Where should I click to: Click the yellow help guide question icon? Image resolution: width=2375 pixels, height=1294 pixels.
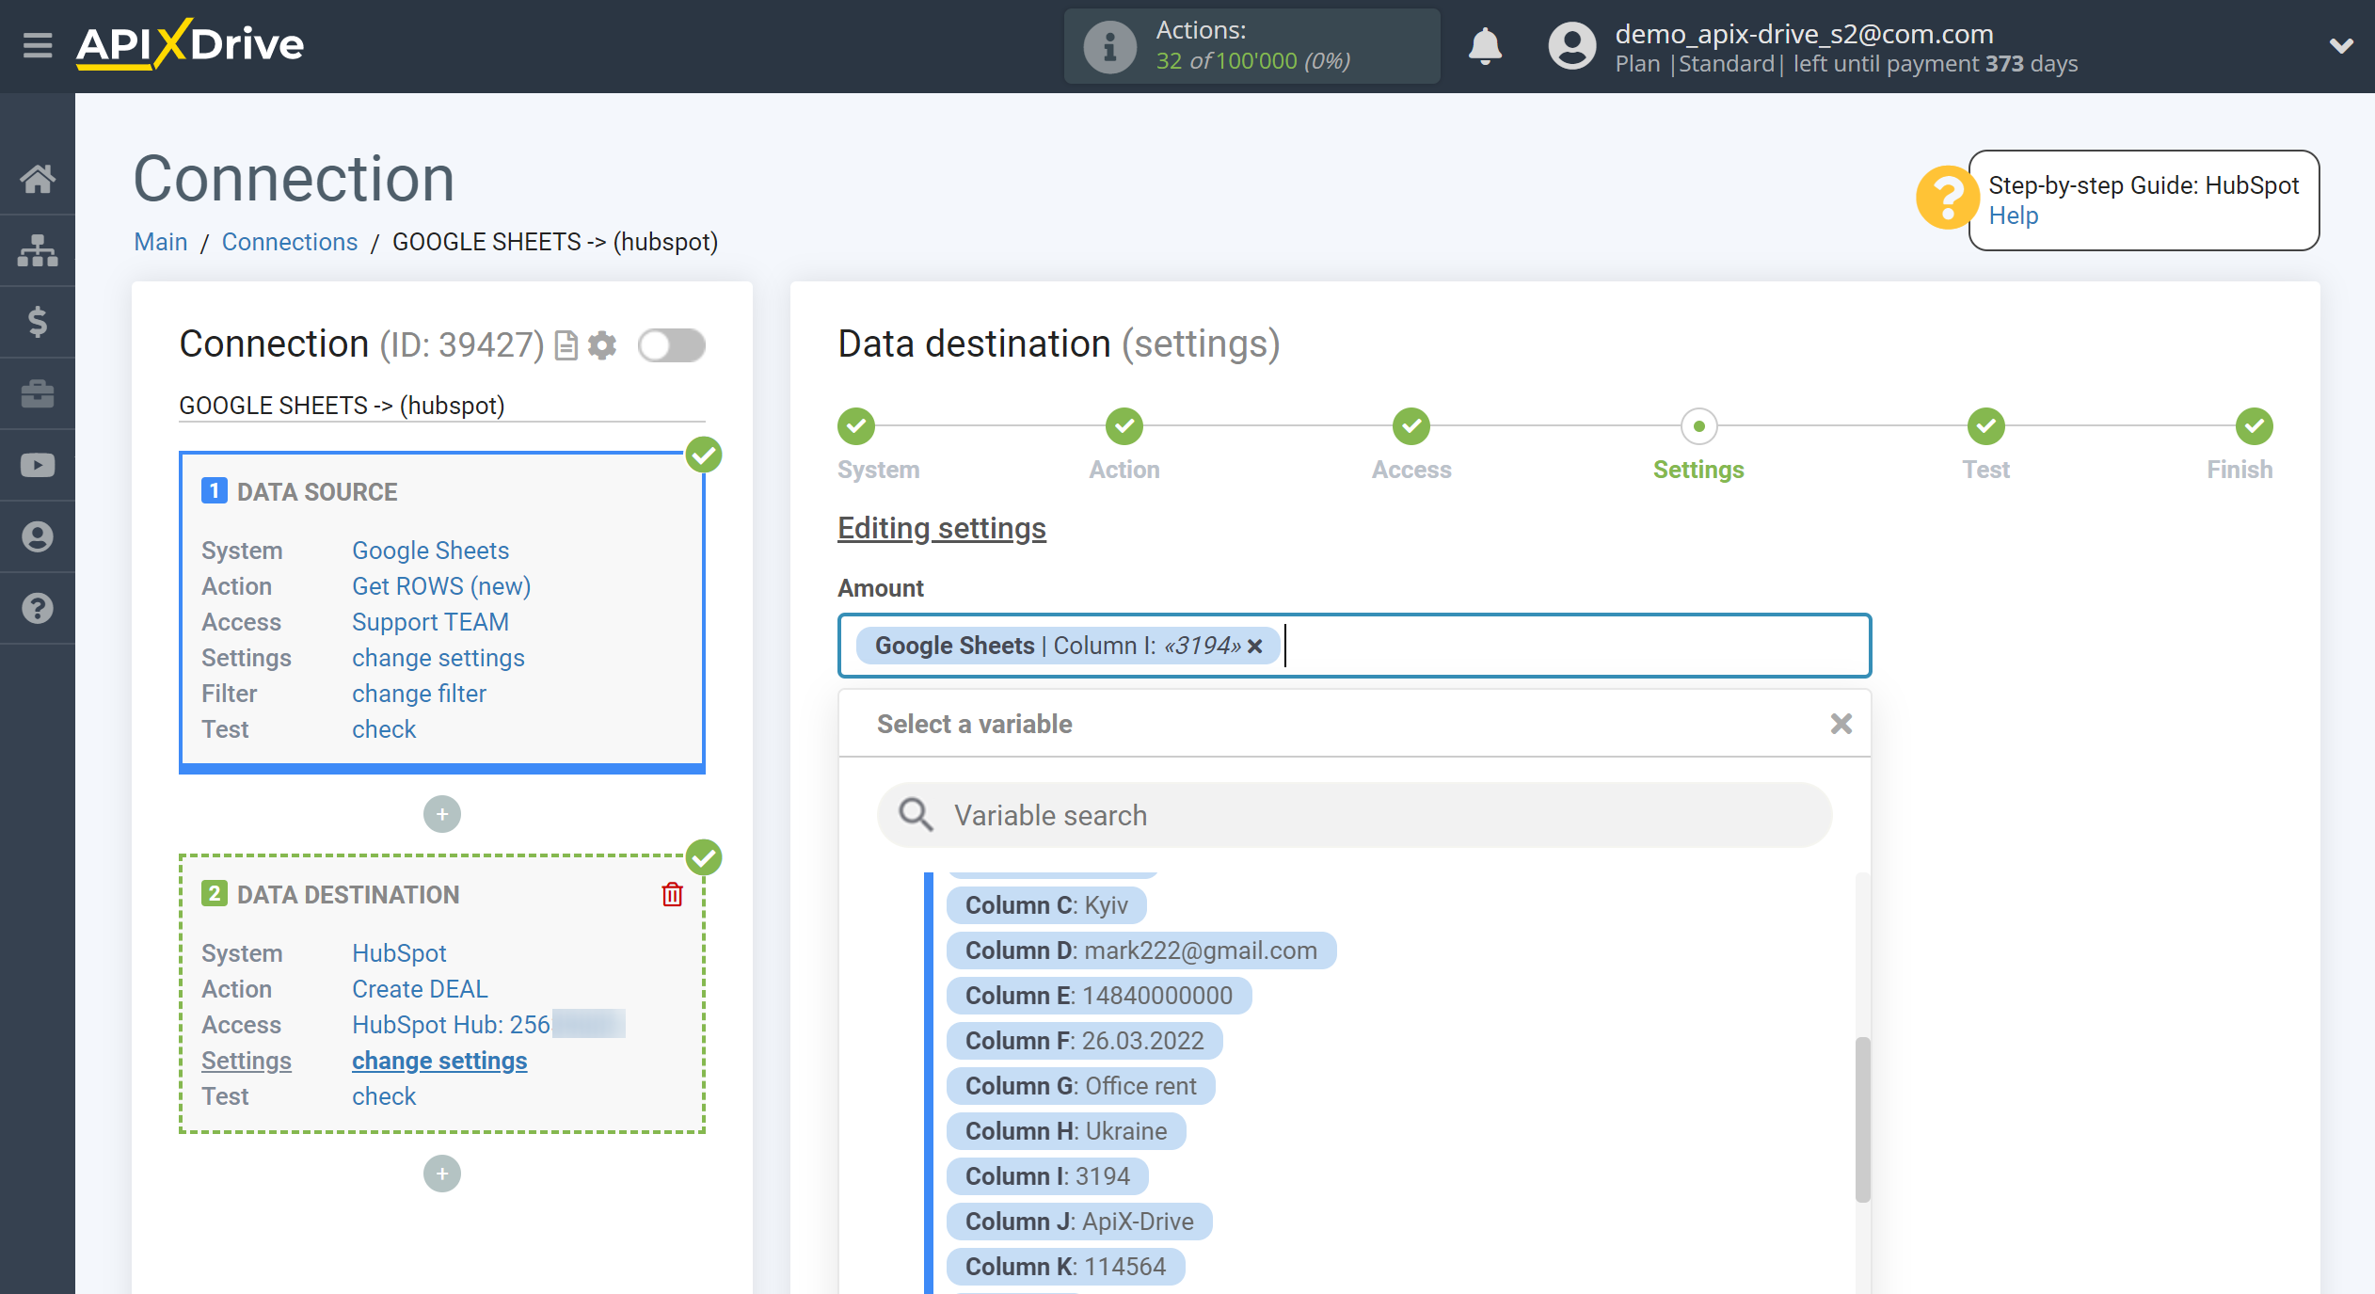click(1946, 198)
